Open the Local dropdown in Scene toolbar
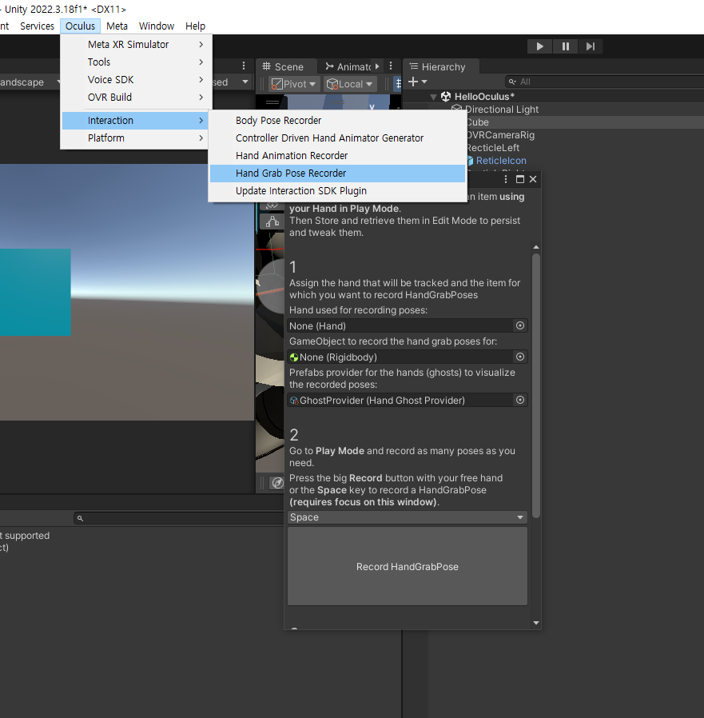This screenshot has height=718, width=704. pyautogui.click(x=350, y=84)
